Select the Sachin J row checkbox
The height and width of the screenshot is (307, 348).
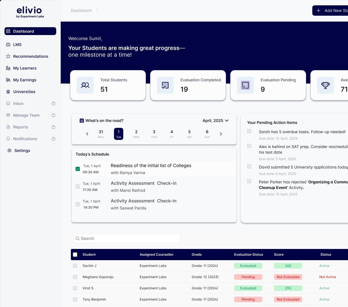coord(75,266)
